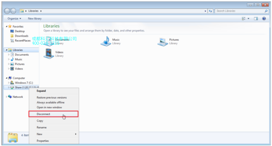Click the arrow after Libraries in breadcrumb

tap(41, 11)
